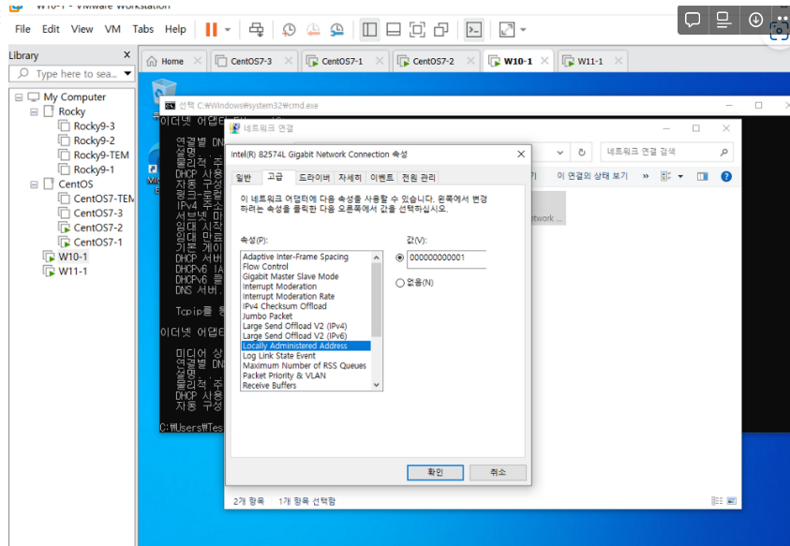
Task: Close the CentOS7-2 tab
Action: pyautogui.click(x=470, y=61)
